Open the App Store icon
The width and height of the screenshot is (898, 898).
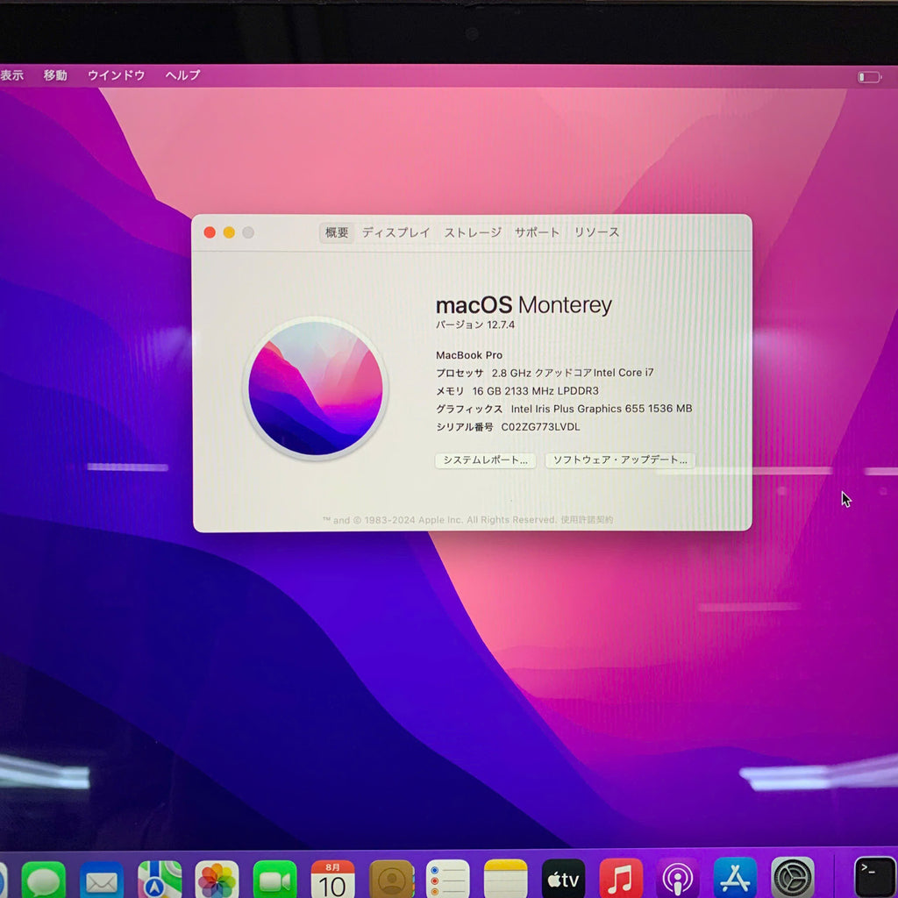tap(736, 879)
